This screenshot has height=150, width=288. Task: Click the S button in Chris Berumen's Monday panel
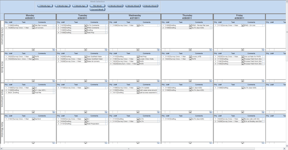coord(54,50)
